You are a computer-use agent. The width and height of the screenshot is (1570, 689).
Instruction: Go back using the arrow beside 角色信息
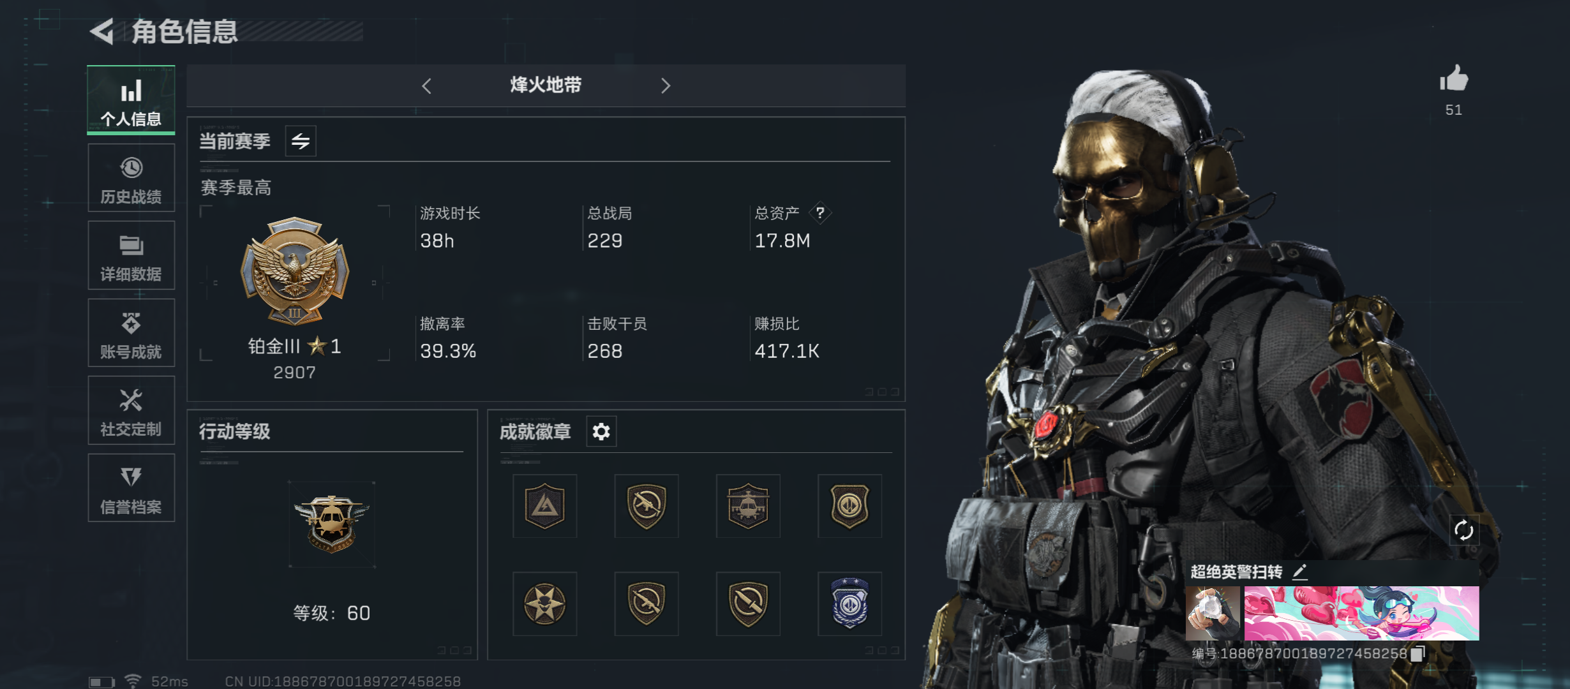(102, 31)
